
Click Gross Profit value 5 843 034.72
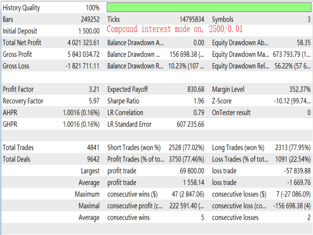(x=84, y=54)
